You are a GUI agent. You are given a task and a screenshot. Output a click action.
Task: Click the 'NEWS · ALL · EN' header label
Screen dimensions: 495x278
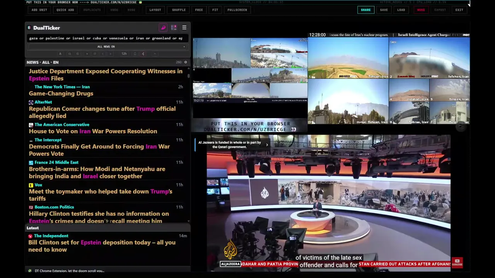pyautogui.click(x=43, y=62)
